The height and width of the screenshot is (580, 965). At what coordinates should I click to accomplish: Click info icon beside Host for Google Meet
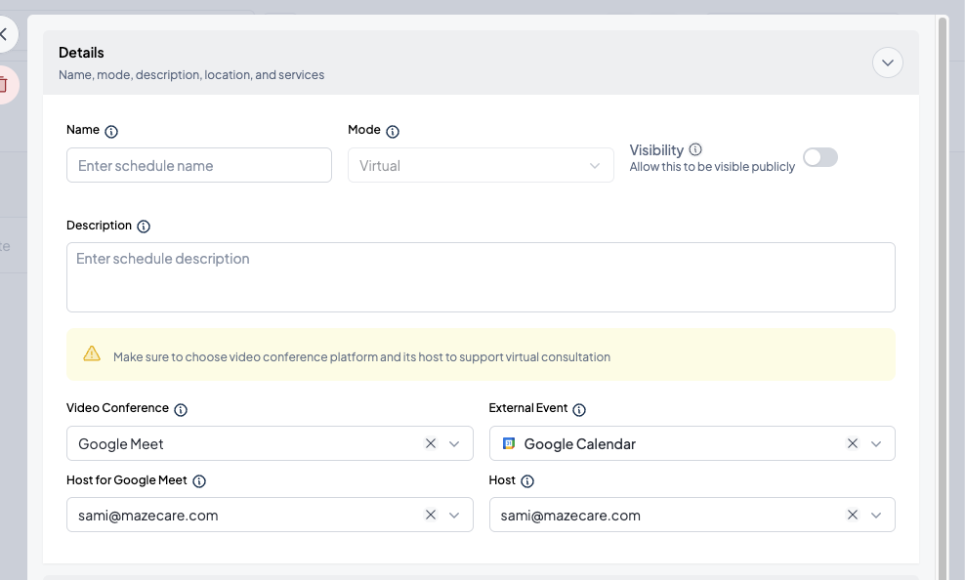tap(199, 481)
